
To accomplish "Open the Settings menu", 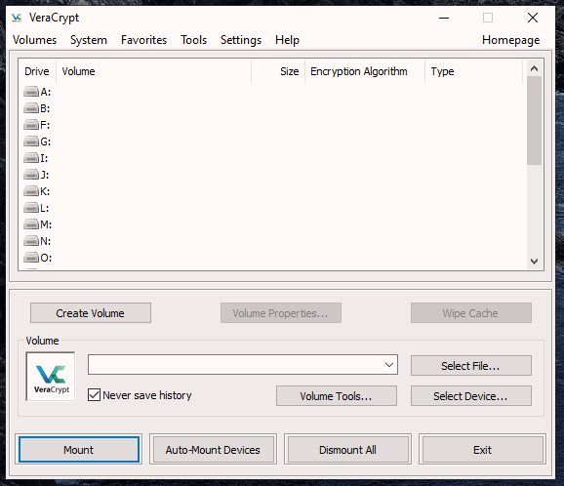I will [x=241, y=40].
